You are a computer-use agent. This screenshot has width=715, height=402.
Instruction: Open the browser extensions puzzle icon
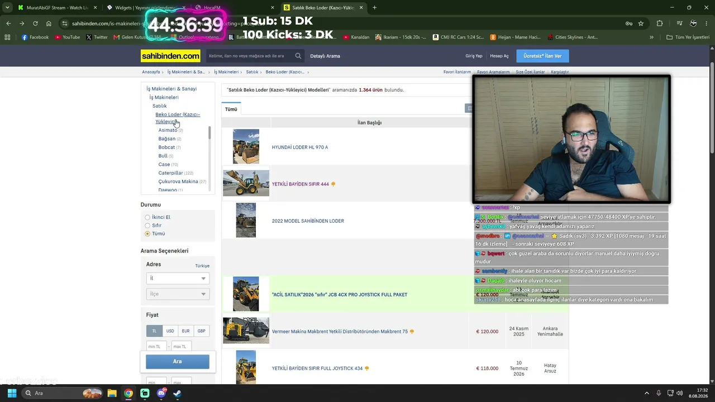(x=660, y=23)
